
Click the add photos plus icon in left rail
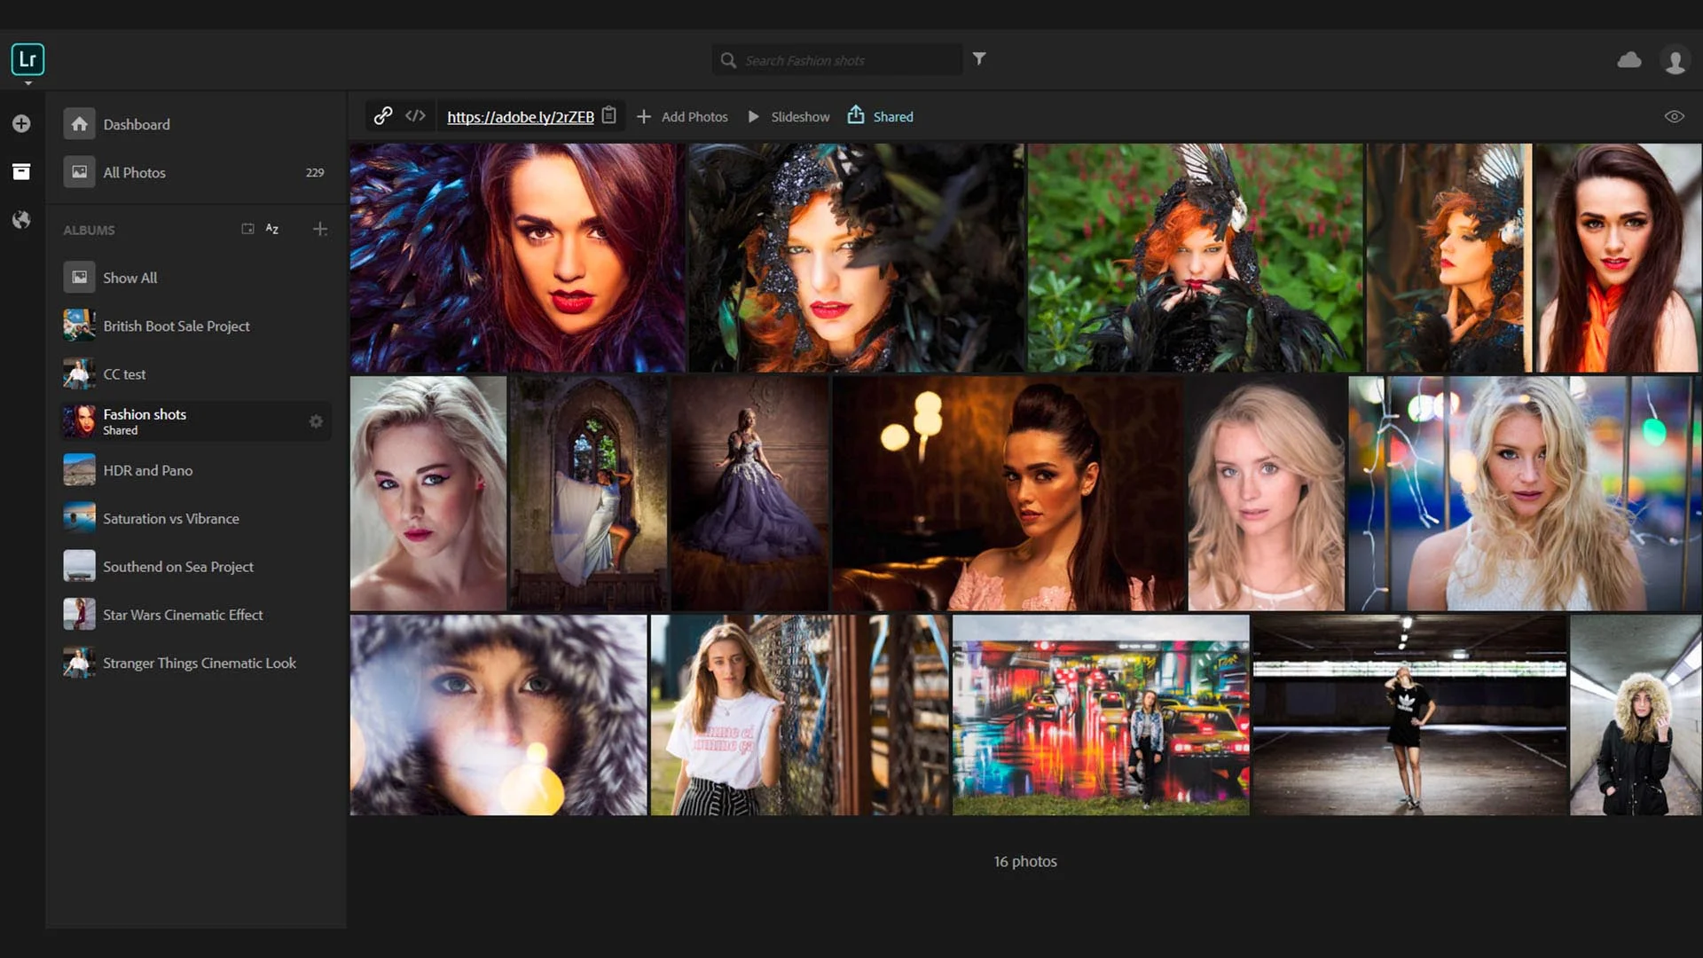[21, 124]
